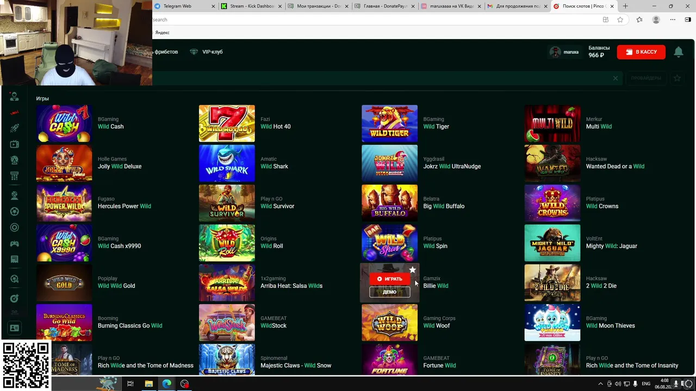696x391 pixels.
Task: Open the Jokrz Wild UltraNudge thumbnail
Action: [x=389, y=163]
